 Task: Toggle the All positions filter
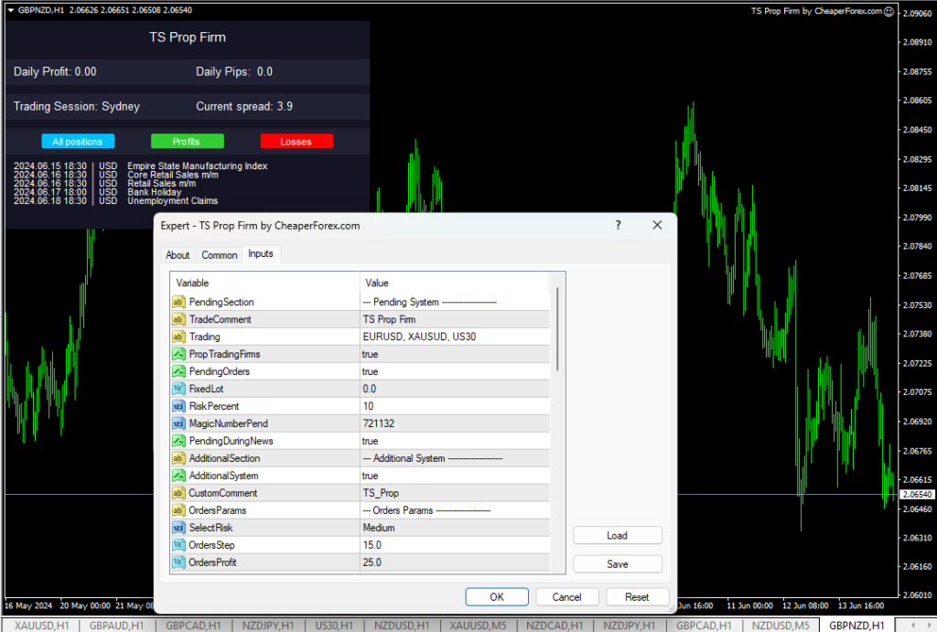(x=78, y=141)
